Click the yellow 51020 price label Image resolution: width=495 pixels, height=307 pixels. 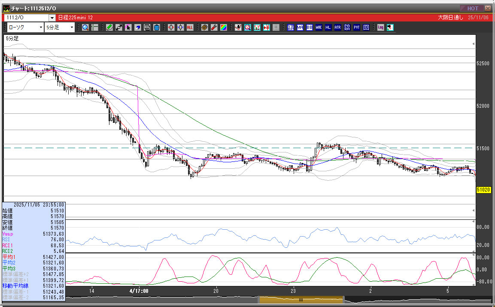[x=483, y=190]
